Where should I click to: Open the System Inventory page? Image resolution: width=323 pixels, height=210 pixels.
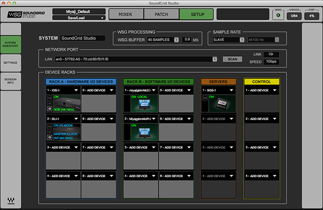tap(11, 44)
